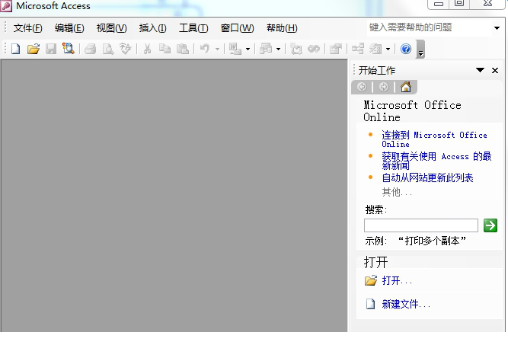Click the OfficeLinks toolbar icon
Screen dimensions: 508x345
click(x=235, y=49)
